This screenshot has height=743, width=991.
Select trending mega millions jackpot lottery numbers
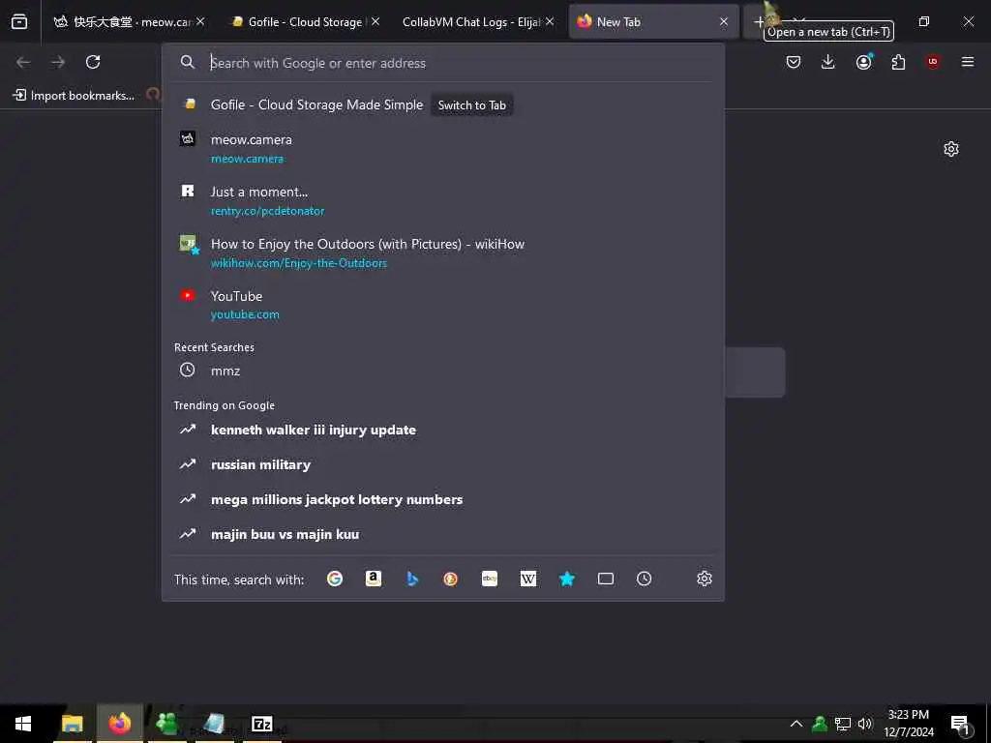(x=442, y=499)
